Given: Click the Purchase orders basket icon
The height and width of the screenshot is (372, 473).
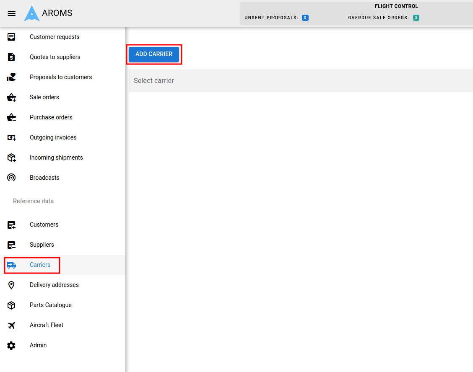Looking at the screenshot, I should click(x=11, y=117).
